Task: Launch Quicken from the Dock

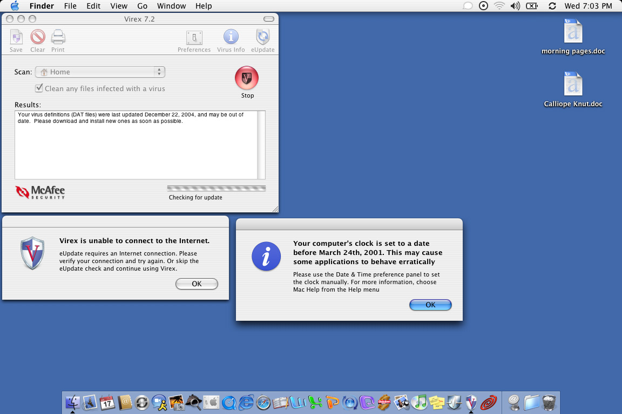Action: click(384, 403)
